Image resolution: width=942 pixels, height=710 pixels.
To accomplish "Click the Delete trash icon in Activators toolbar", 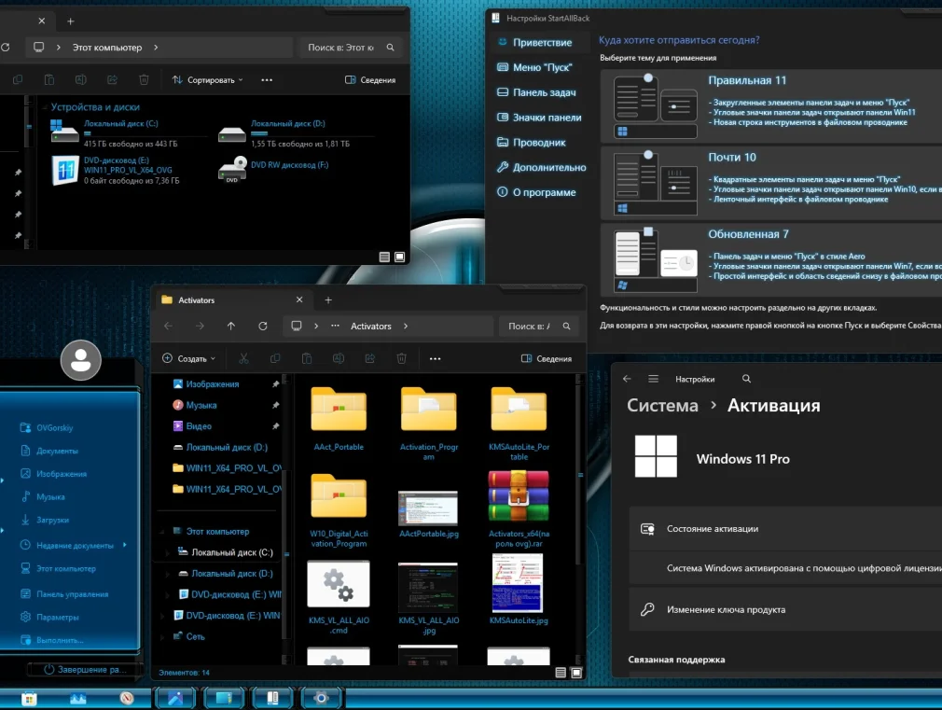I will pos(401,358).
